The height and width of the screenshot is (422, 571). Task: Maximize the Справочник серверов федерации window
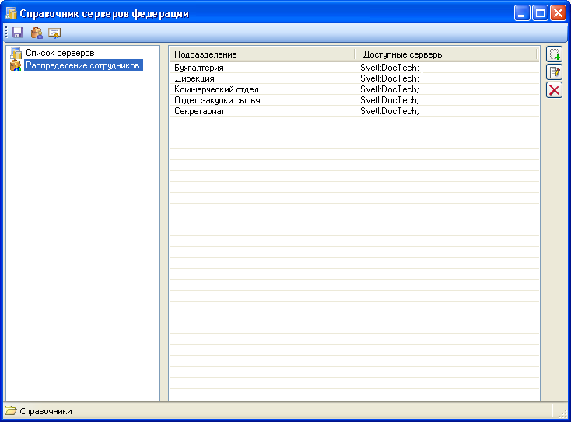pos(540,13)
